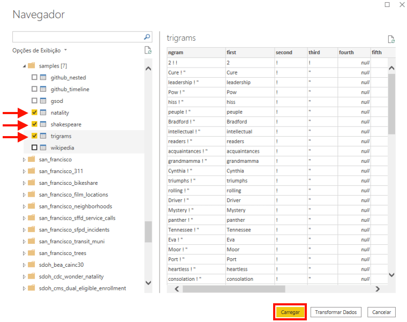Click the table icon next to wikipedia
The width and height of the screenshot is (407, 322).
click(x=43, y=148)
